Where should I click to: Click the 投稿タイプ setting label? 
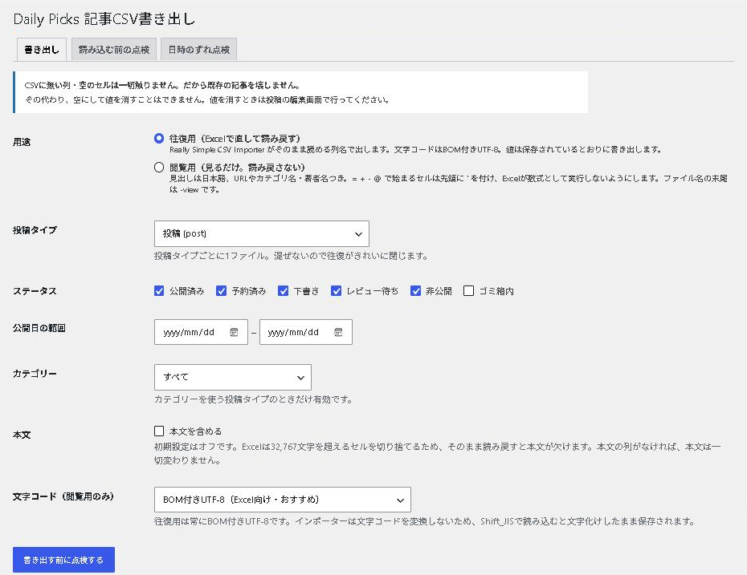[x=35, y=230]
